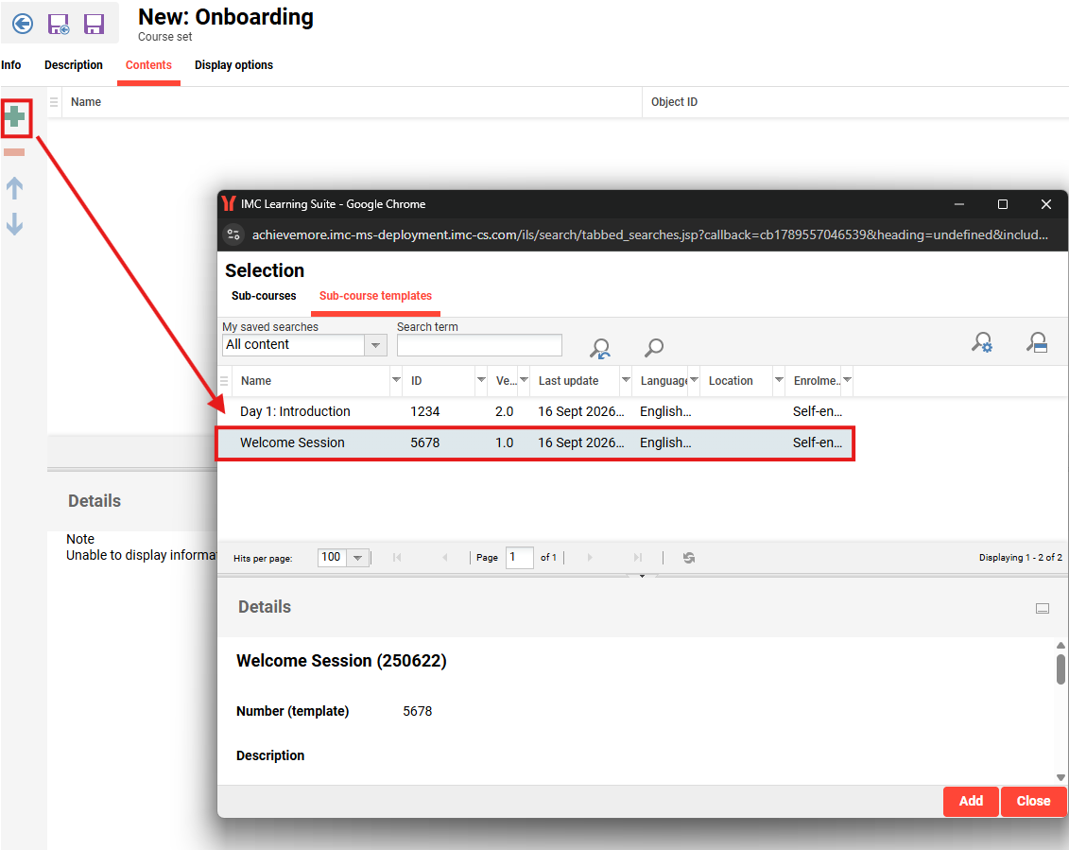Expand the Language column header menu
Screen dimensions: 1069x850
point(694,380)
